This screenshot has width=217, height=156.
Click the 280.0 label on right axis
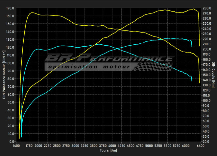pyautogui.click(x=207, y=8)
